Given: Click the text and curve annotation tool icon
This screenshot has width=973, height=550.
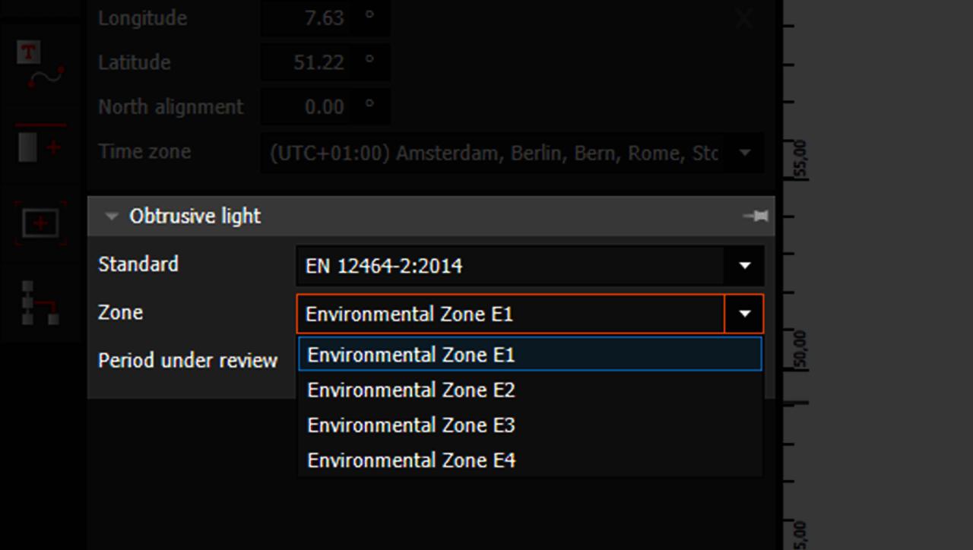Looking at the screenshot, I should (x=41, y=66).
